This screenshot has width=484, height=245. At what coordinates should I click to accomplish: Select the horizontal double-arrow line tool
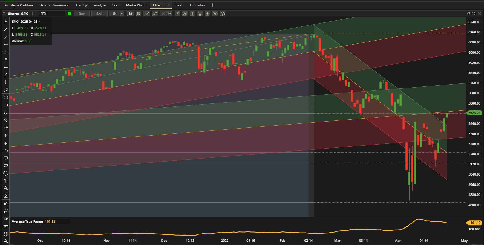(x=5, y=44)
